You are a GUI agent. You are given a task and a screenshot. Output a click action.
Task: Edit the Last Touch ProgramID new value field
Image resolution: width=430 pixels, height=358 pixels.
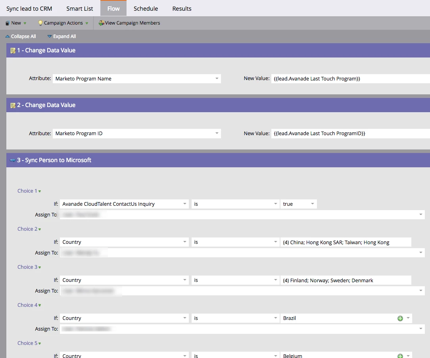click(x=351, y=134)
